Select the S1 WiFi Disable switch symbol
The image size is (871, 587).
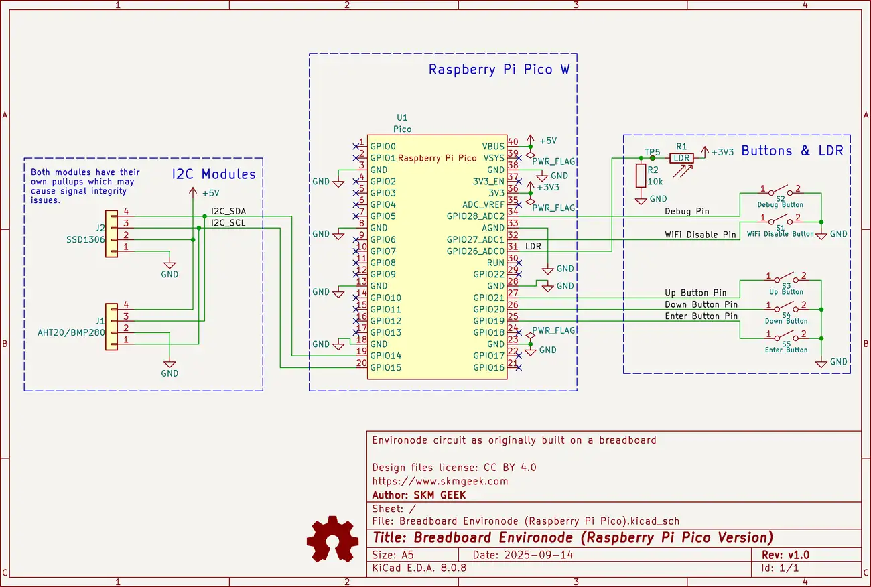781,222
